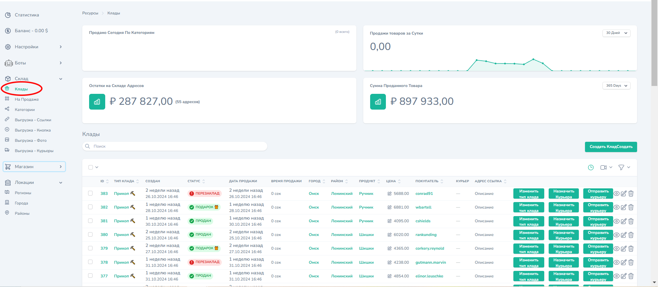Click the clock history icon above the table
This screenshot has height=287, width=658.
click(591, 167)
